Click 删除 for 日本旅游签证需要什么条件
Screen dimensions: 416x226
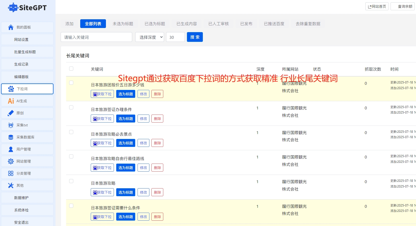(157, 217)
